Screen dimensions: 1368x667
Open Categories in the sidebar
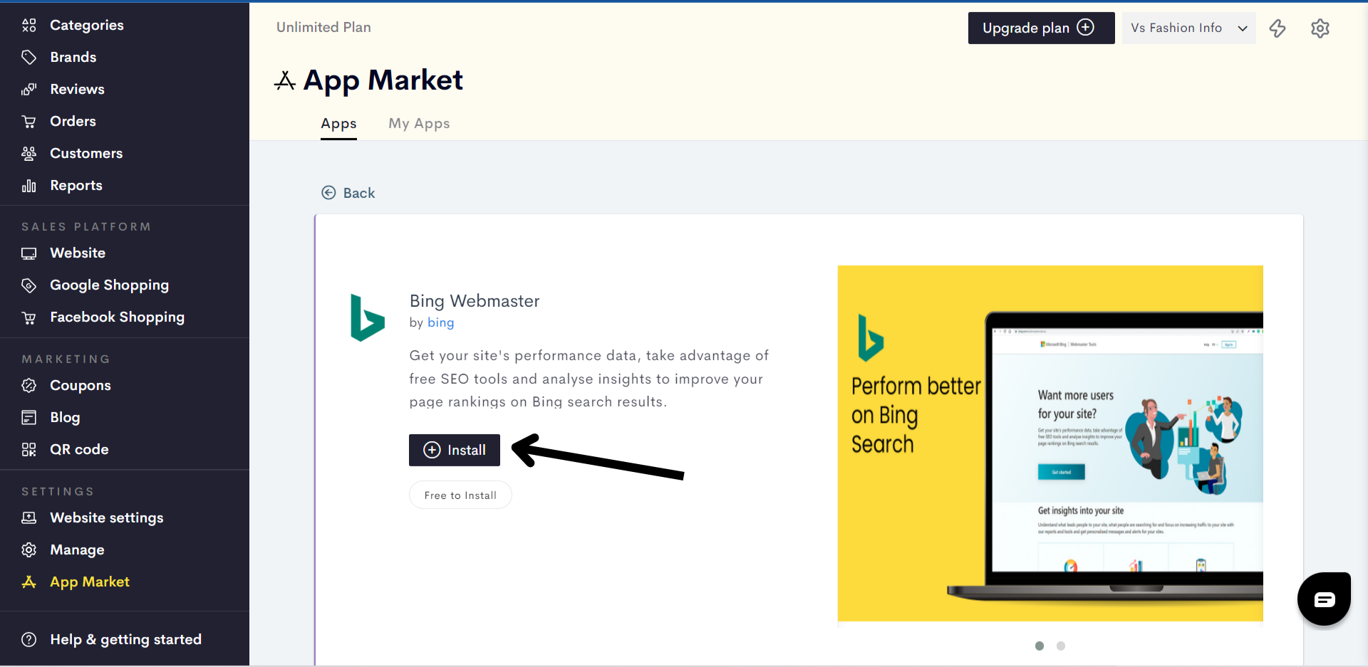pos(86,25)
